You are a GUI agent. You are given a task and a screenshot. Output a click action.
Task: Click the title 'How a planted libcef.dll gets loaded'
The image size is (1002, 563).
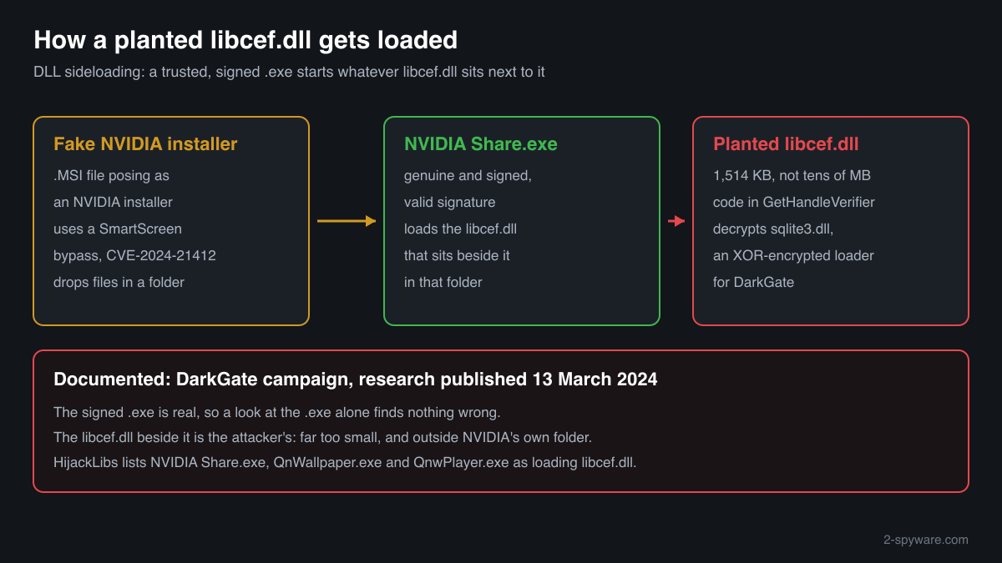coord(245,40)
